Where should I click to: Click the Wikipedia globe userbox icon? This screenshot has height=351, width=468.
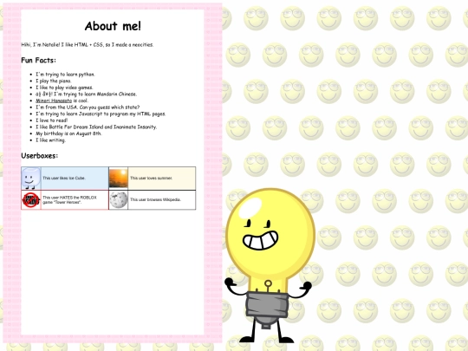tap(118, 199)
